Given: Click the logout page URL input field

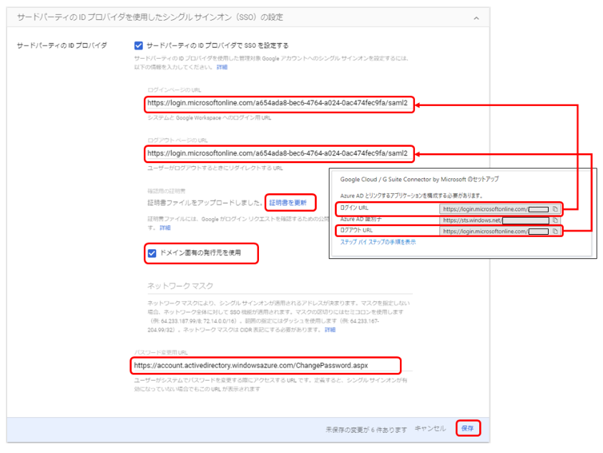Looking at the screenshot, I should [279, 154].
